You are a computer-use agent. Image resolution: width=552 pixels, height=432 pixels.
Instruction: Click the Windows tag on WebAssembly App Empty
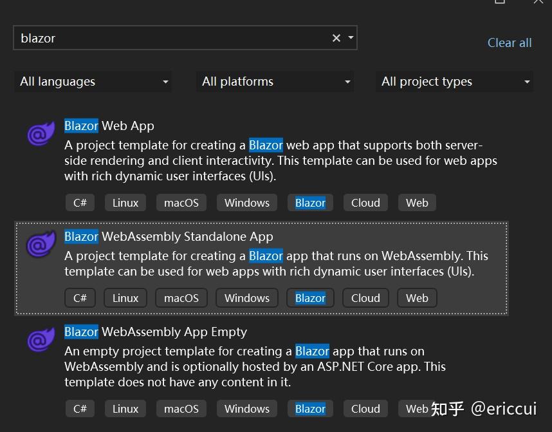pos(246,408)
